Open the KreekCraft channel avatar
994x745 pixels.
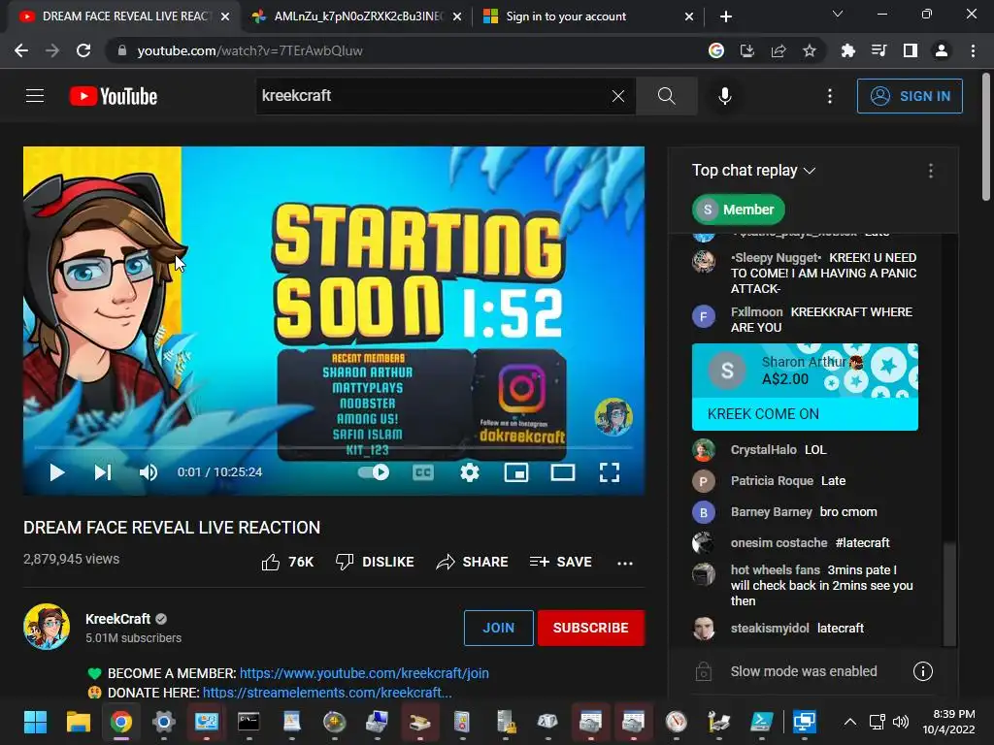click(x=47, y=627)
